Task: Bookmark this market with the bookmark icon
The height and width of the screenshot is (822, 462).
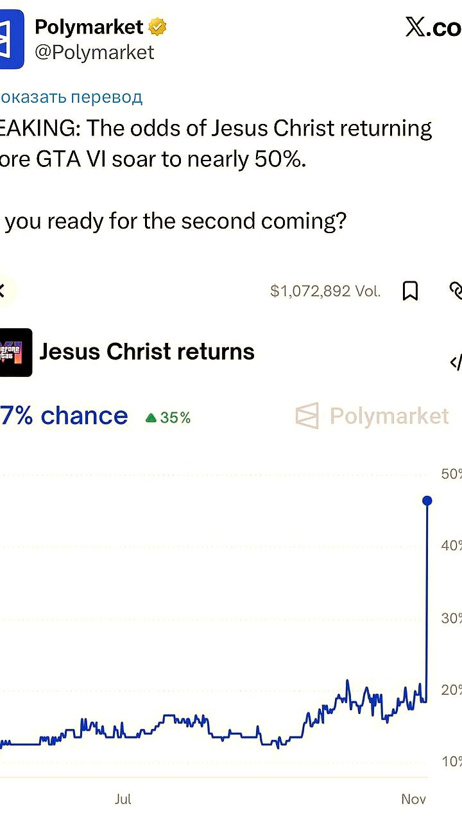Action: coord(410,291)
